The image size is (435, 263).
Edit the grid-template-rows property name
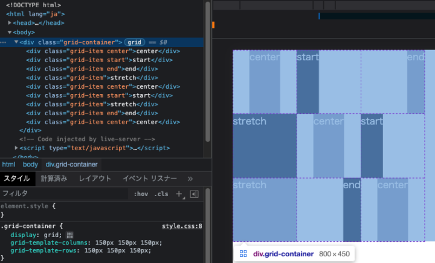point(43,250)
